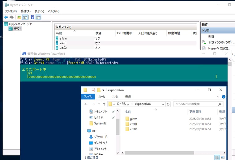Viewport: 235px width, 160px height.
Task: Sort by CPU 使用率 column header
Action: (x=126, y=33)
